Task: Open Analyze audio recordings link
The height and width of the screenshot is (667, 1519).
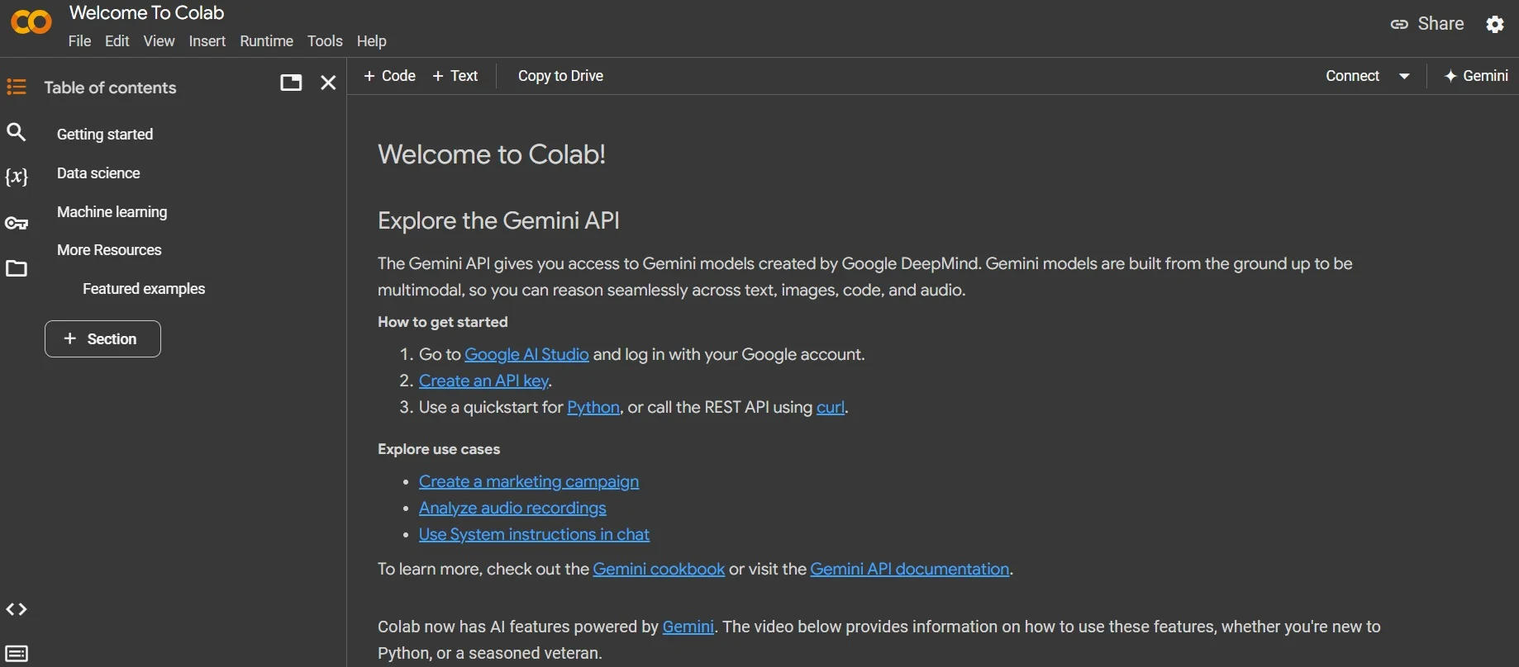Action: 512,509
